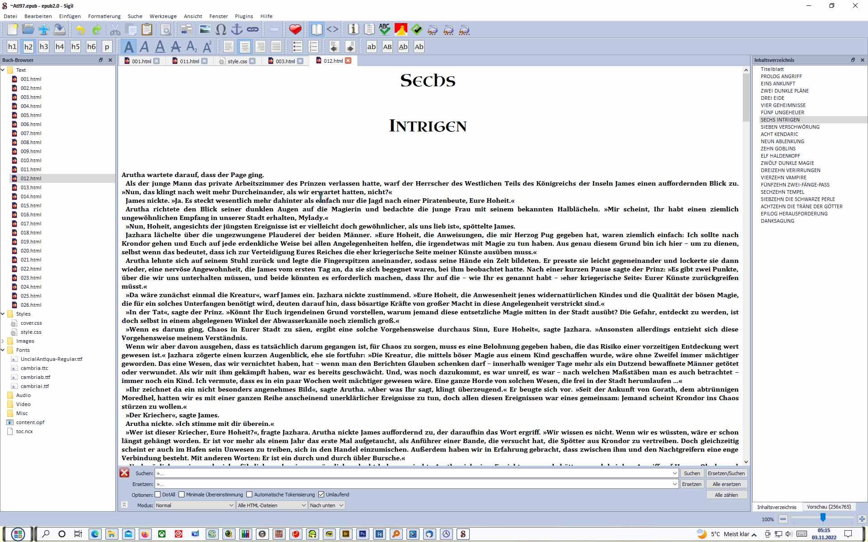Open the Nach unten direction dropdown
The width and height of the screenshot is (868, 542).
pos(326,505)
